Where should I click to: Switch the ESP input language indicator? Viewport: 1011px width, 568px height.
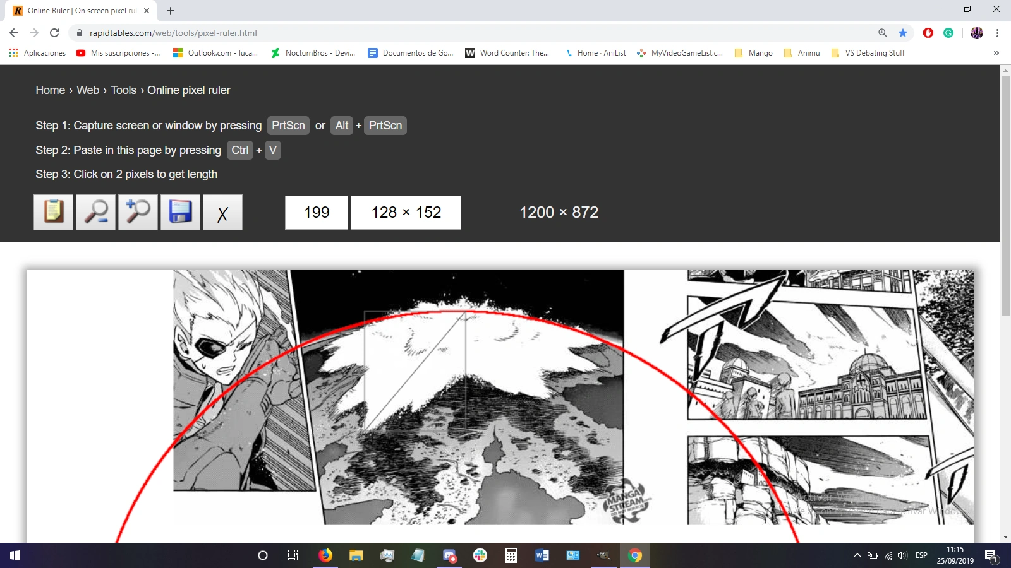(x=921, y=555)
